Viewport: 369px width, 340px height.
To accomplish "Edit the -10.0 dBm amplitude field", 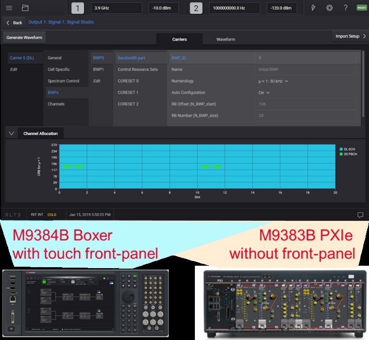I will coord(164,8).
